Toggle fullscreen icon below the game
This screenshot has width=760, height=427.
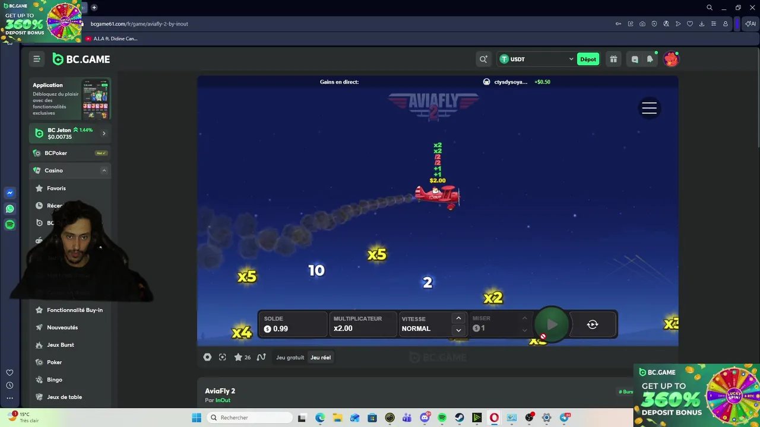coord(223,357)
